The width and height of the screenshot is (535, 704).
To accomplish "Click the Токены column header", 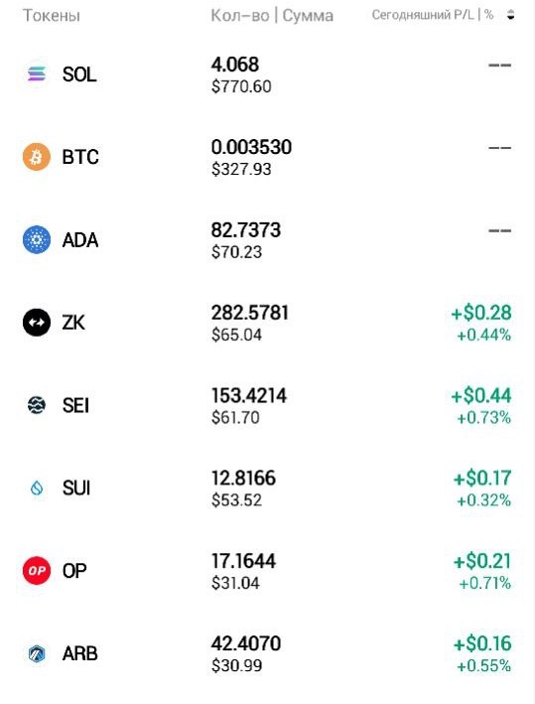I will [x=52, y=16].
